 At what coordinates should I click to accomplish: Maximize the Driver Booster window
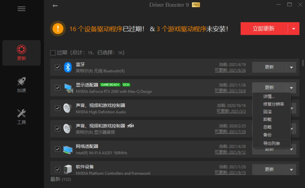click(x=290, y=5)
